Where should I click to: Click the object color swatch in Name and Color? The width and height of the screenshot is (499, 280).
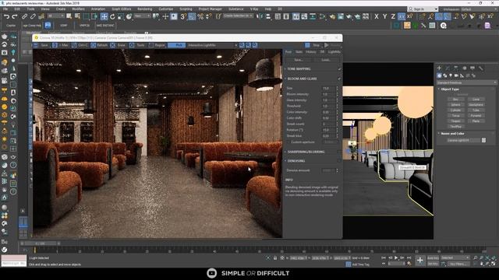[x=483, y=140]
